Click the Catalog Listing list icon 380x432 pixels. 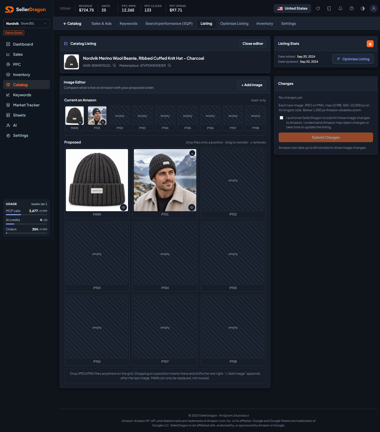[66, 44]
